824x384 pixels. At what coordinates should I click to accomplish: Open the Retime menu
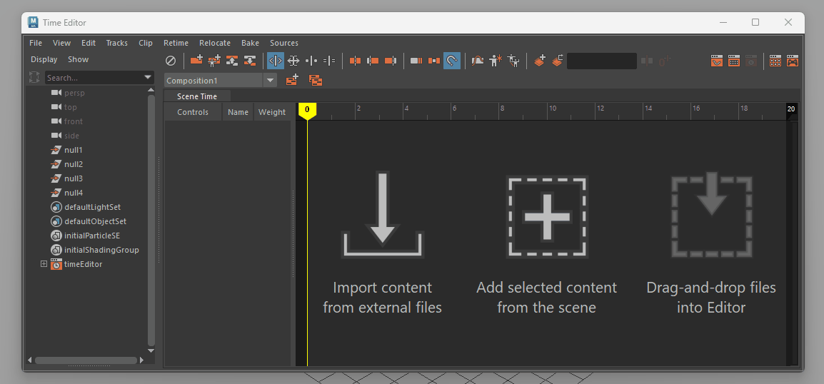tap(176, 43)
